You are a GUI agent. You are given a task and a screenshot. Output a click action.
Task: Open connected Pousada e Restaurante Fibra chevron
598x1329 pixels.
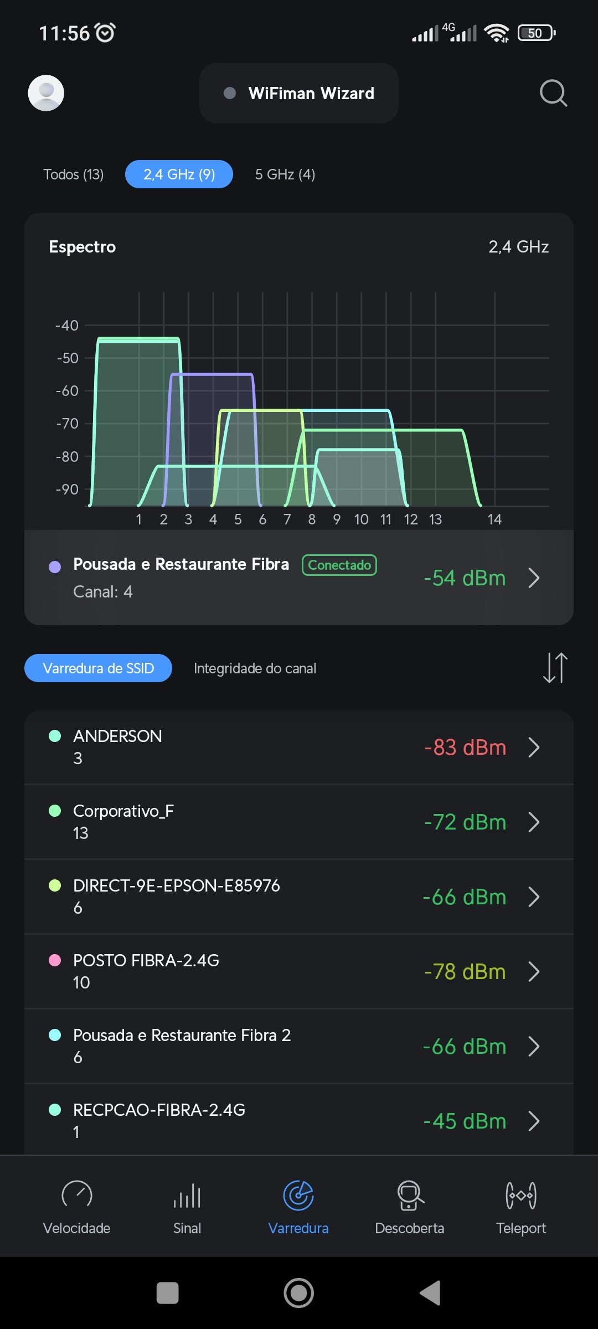[x=534, y=578]
